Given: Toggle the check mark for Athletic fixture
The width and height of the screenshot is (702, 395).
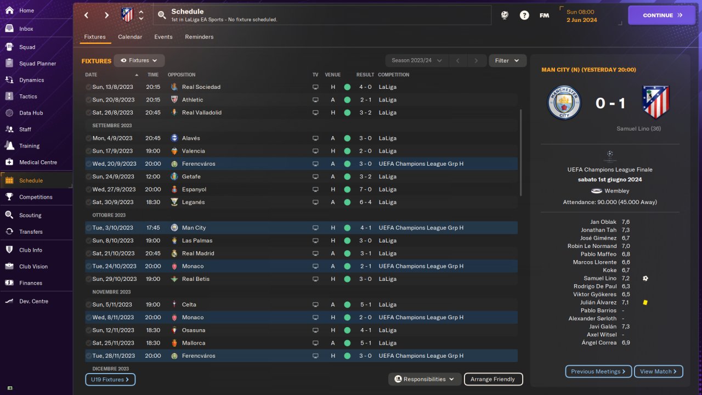Looking at the screenshot, I should pos(88,100).
